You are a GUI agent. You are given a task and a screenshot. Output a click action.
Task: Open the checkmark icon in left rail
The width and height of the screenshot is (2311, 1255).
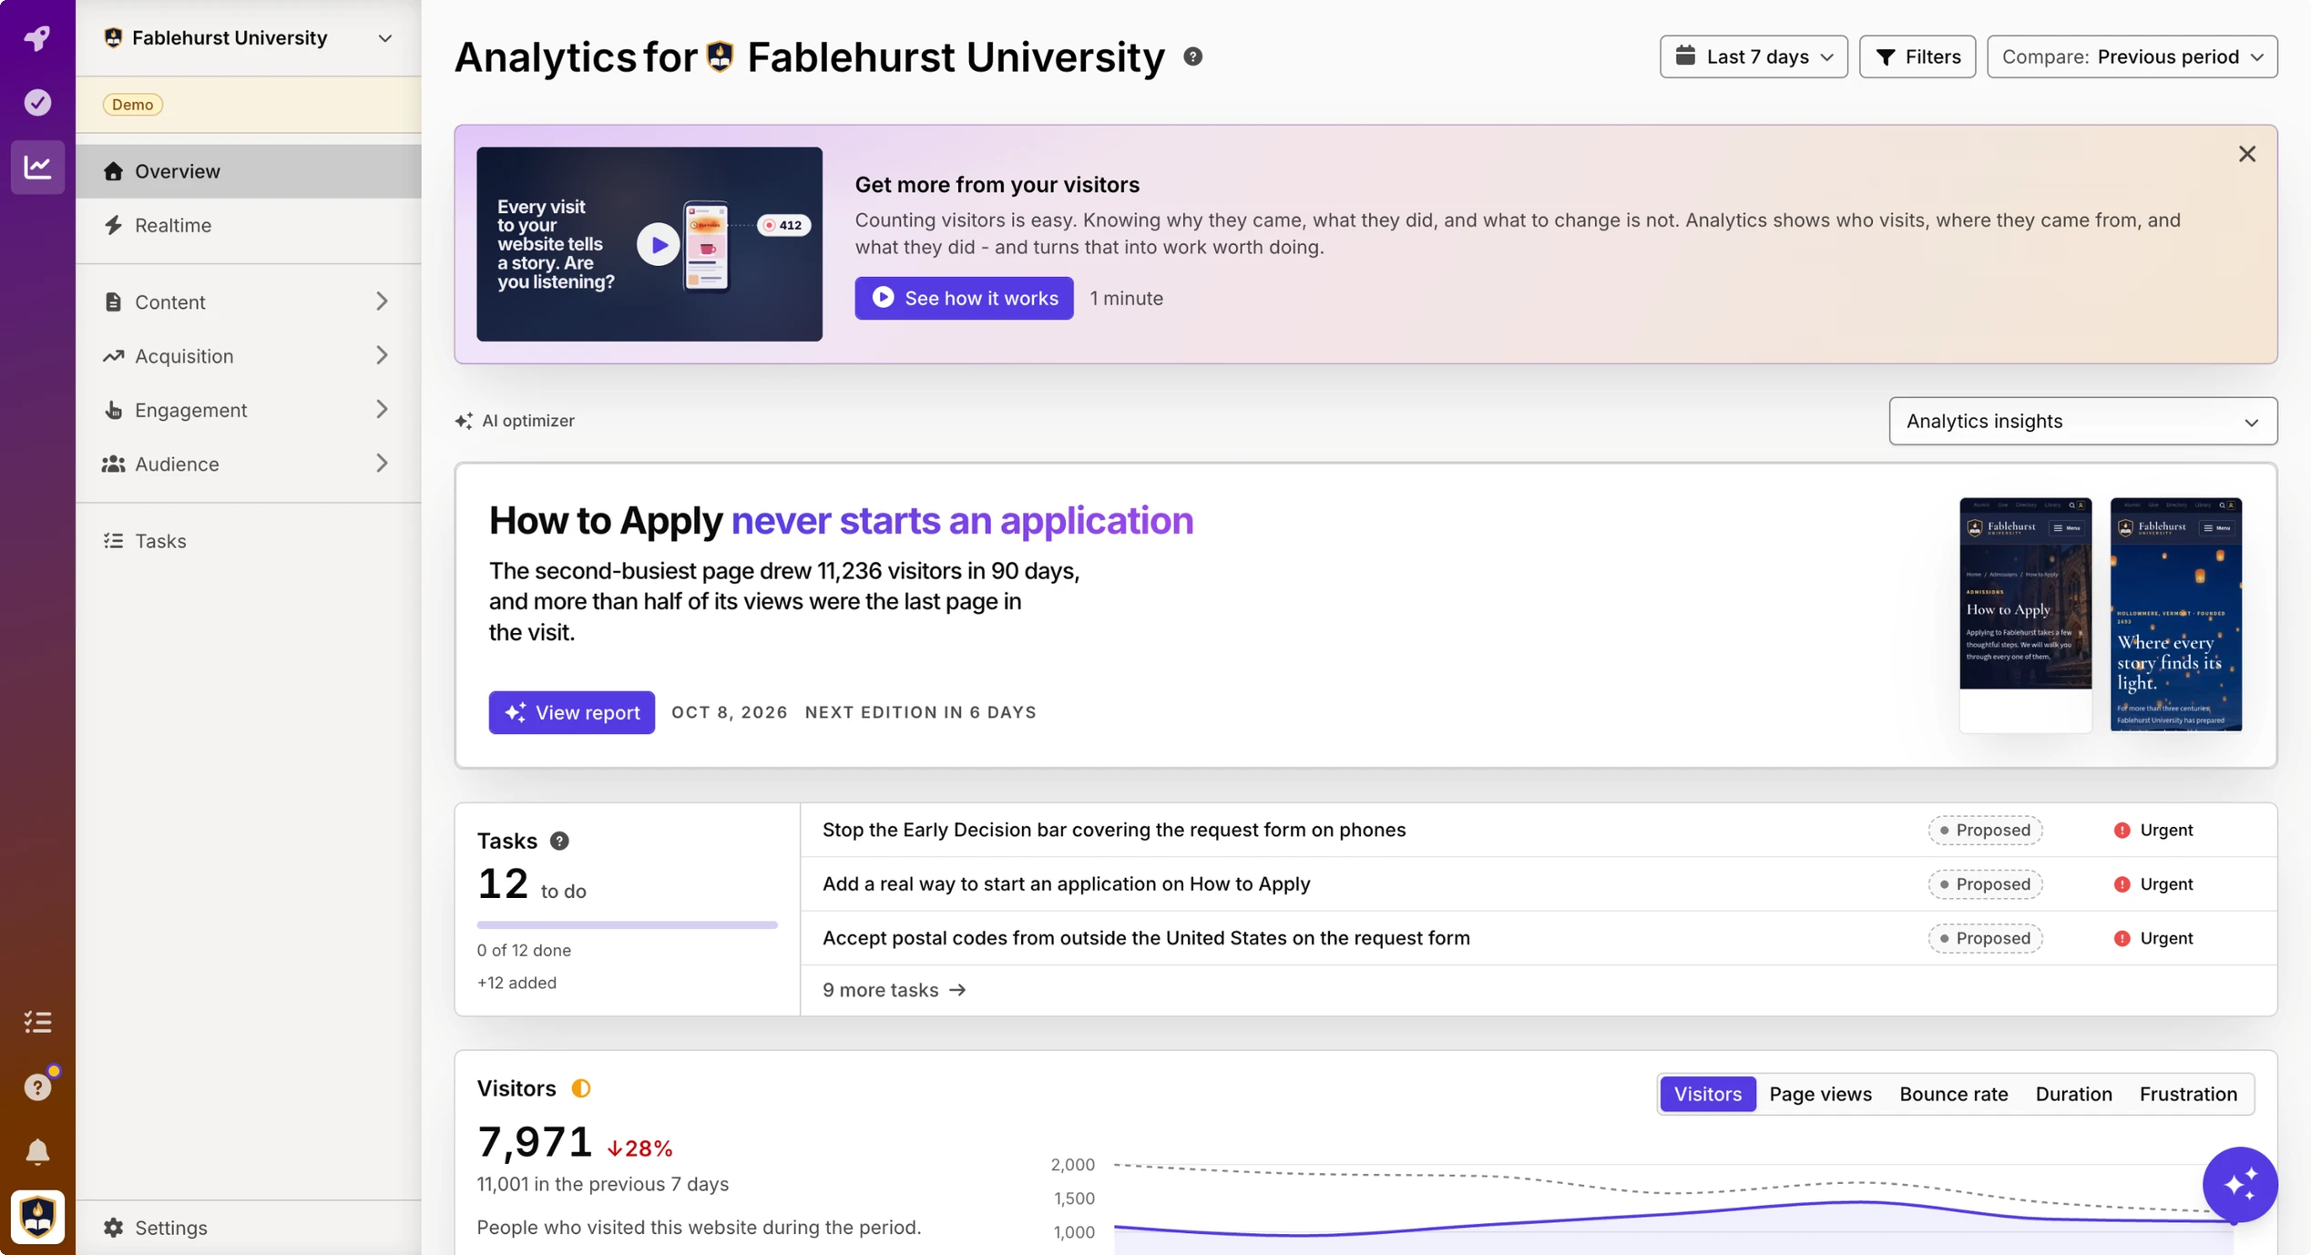(x=37, y=102)
